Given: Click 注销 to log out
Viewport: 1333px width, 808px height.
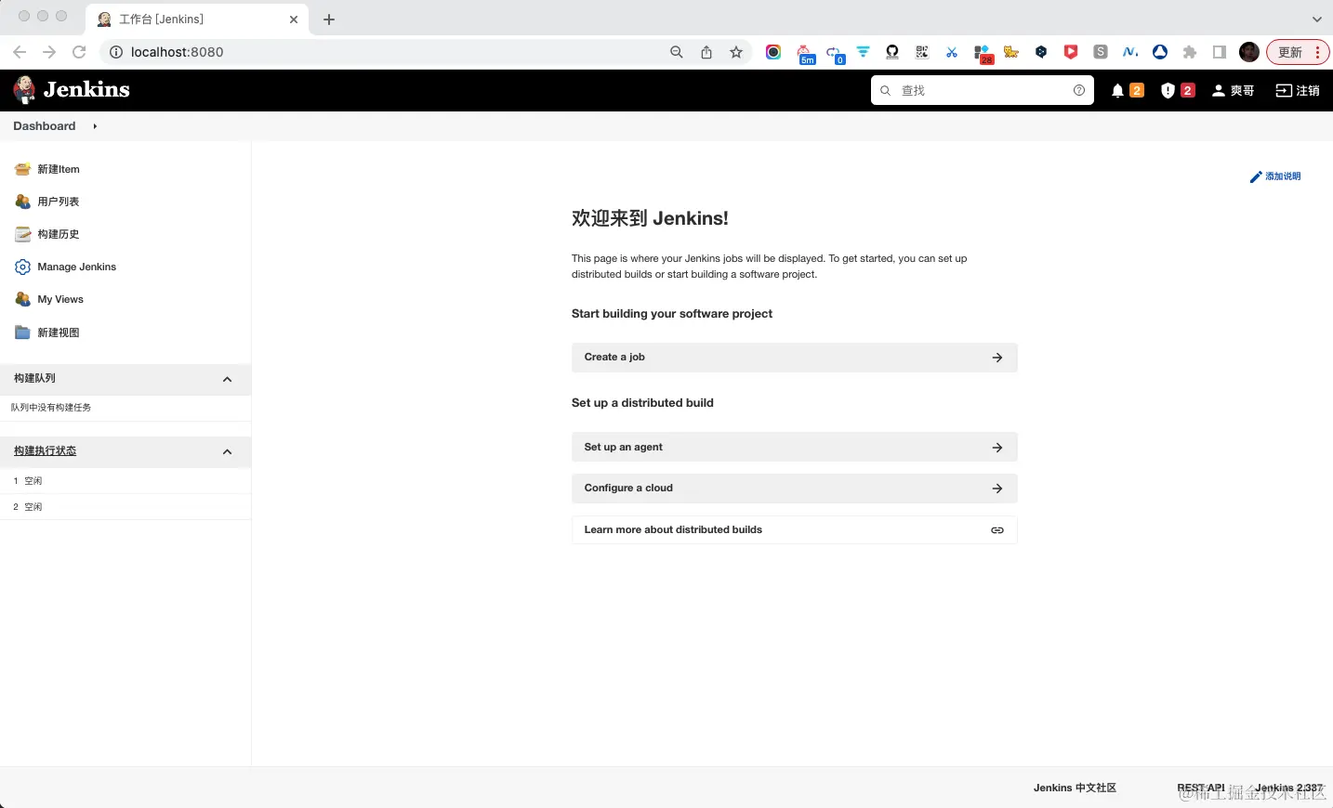Looking at the screenshot, I should pyautogui.click(x=1298, y=90).
